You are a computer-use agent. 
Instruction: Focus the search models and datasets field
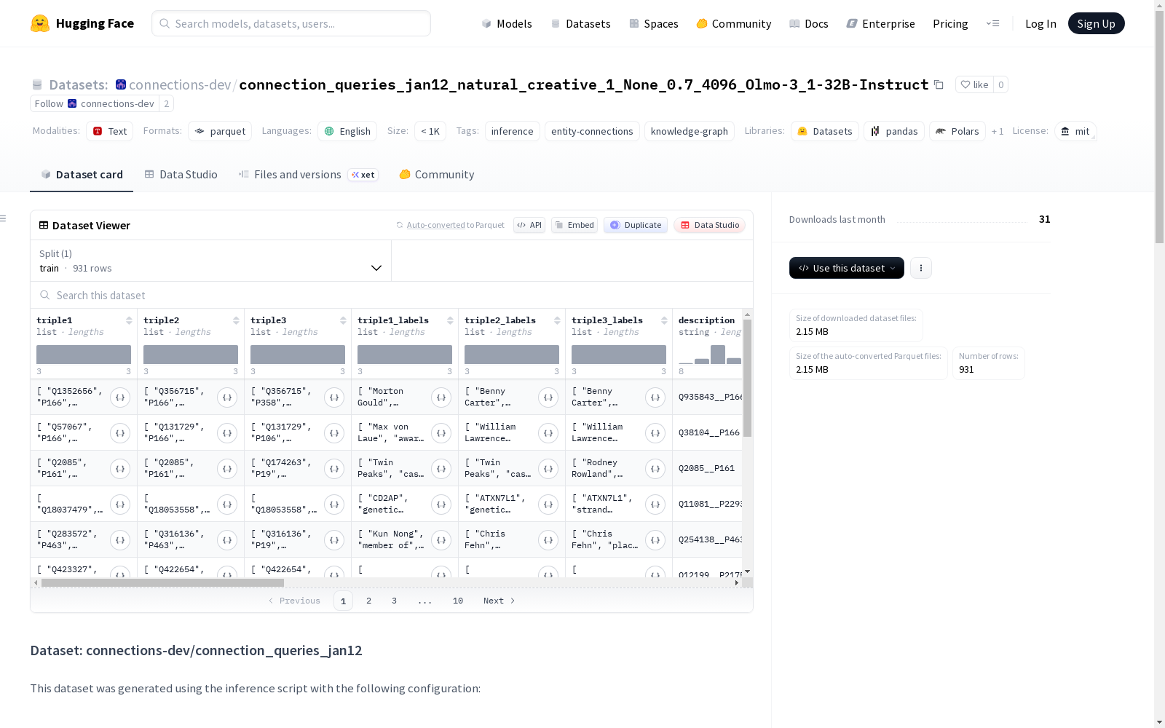coord(291,23)
